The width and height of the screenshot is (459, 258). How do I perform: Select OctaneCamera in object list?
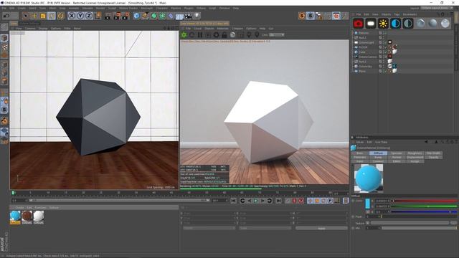tap(368, 57)
